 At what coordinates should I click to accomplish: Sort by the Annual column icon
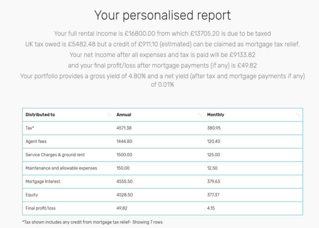click(x=200, y=115)
